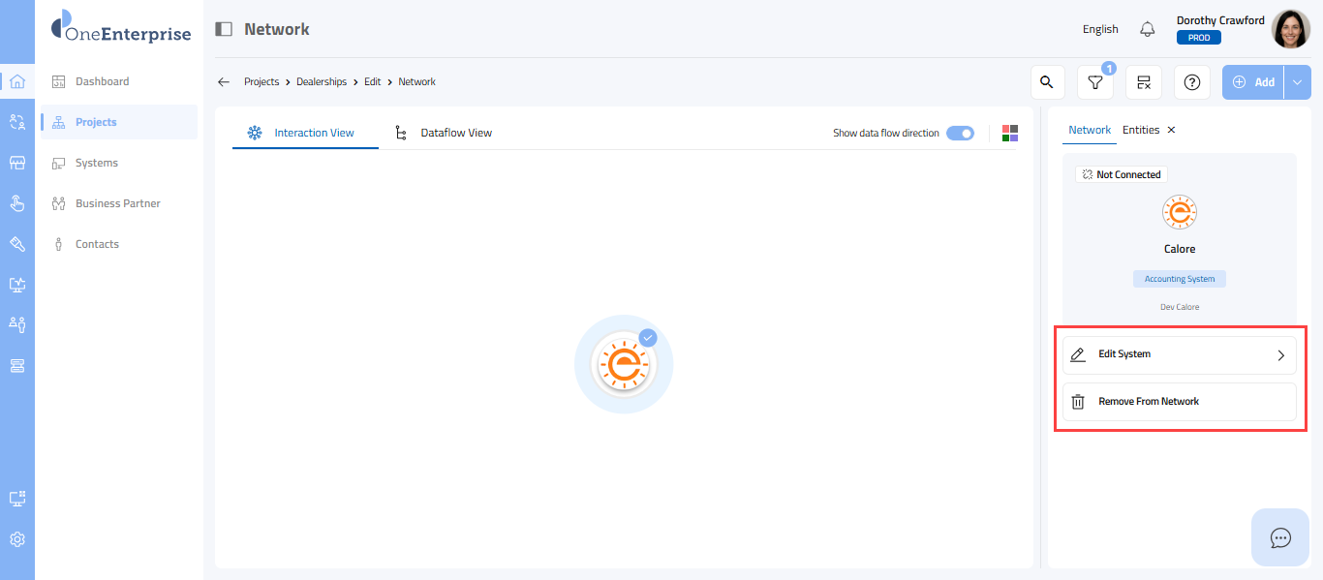
Task: Expand Edit System chevron
Action: coord(1280,355)
